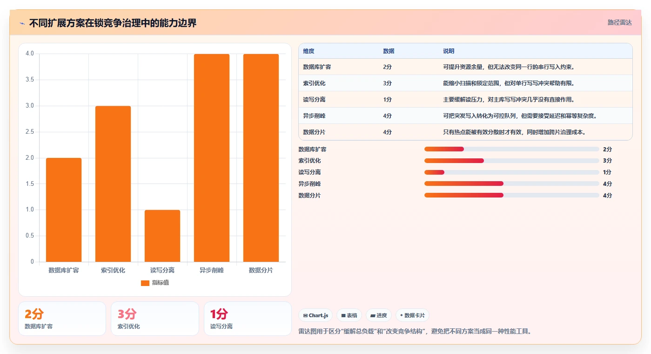Click the 路径雷达 label in the header
The image size is (651, 354).
point(619,22)
